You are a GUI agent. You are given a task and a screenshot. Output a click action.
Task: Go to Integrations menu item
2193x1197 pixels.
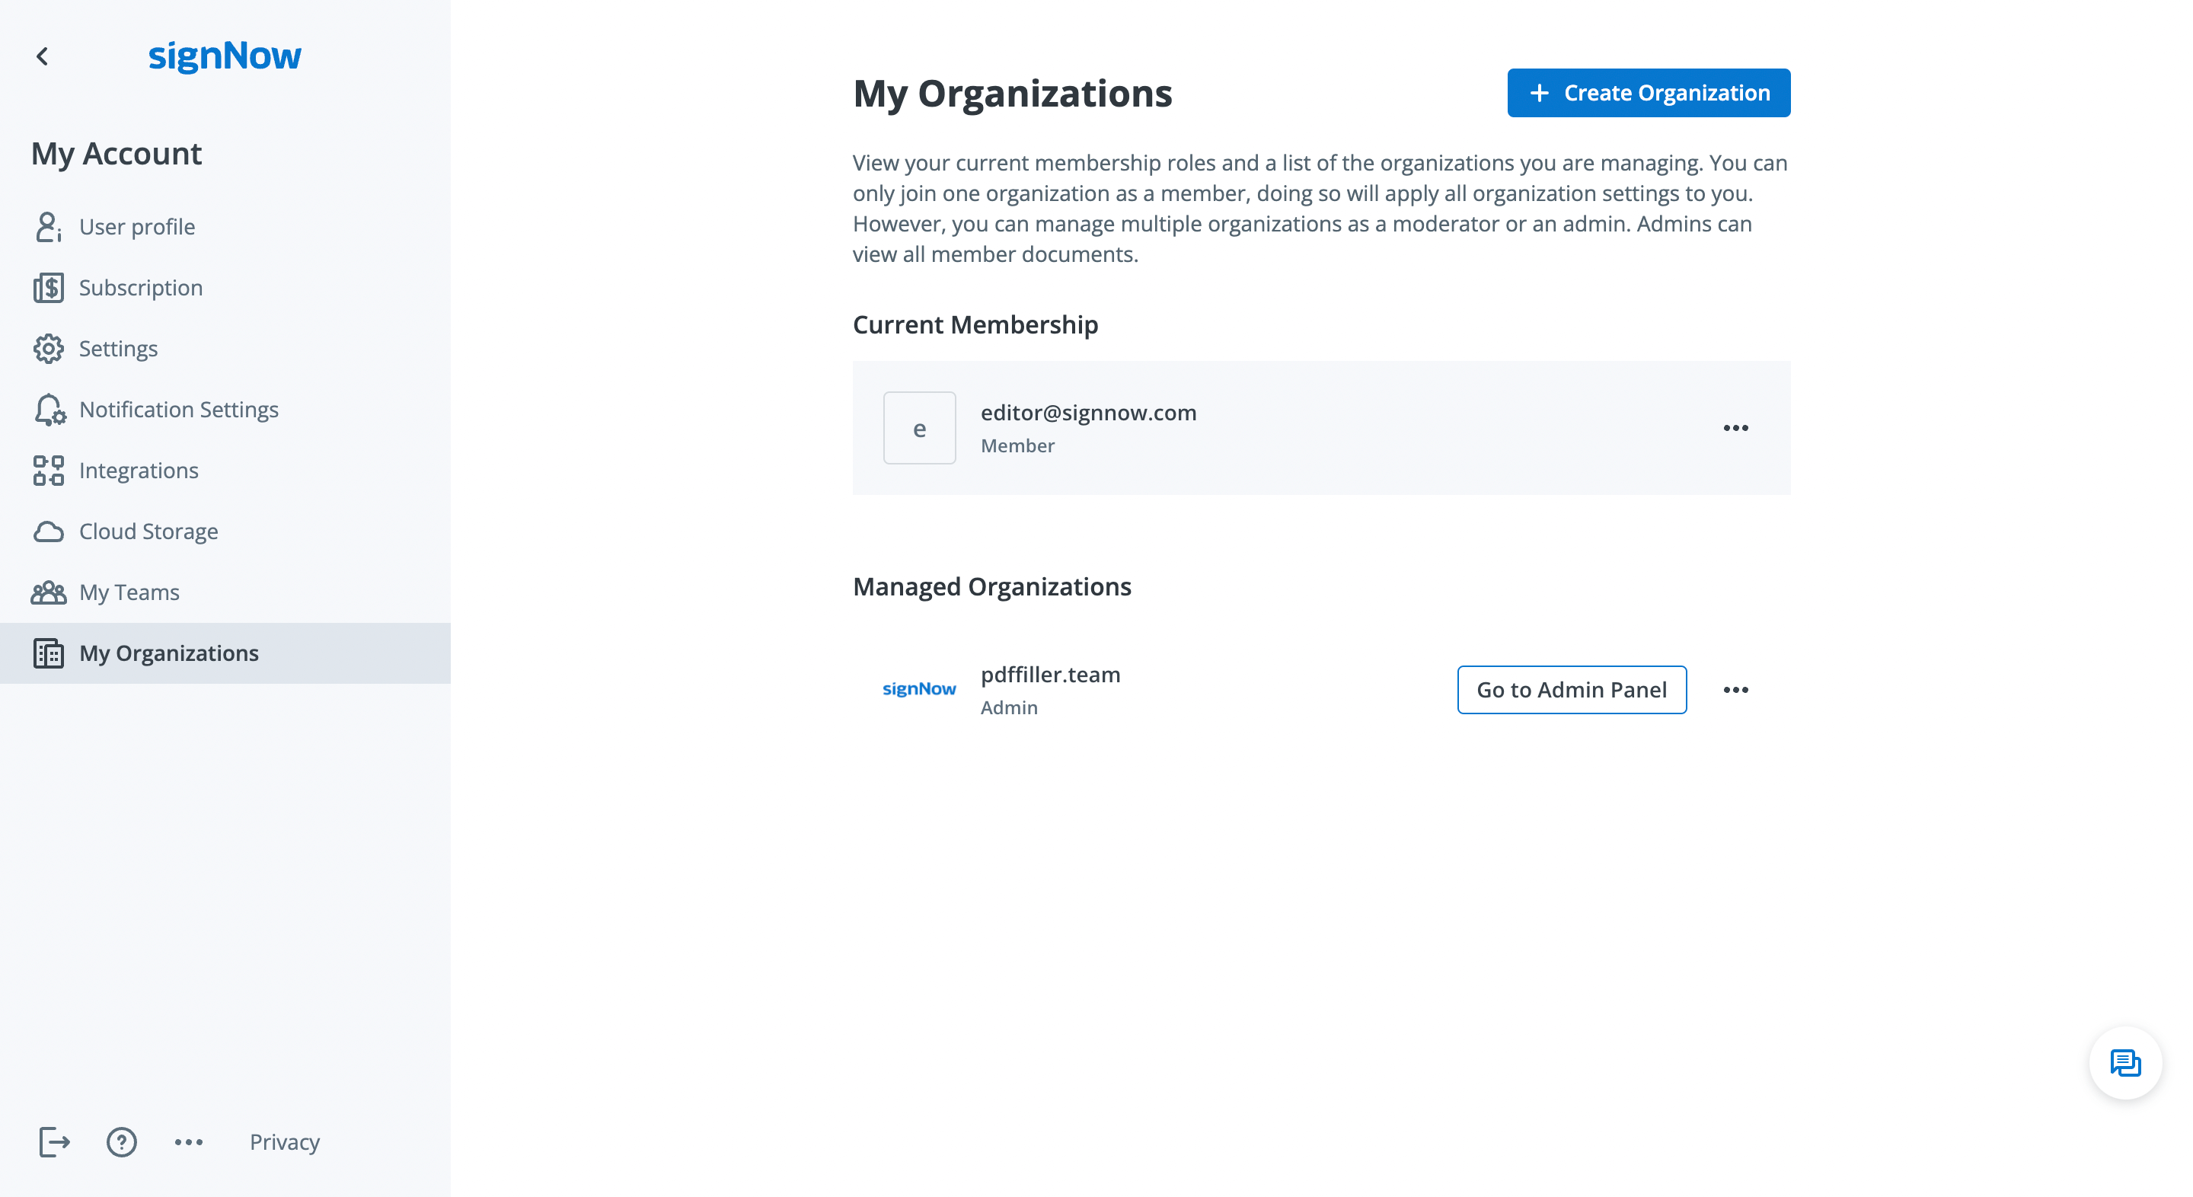pos(139,471)
